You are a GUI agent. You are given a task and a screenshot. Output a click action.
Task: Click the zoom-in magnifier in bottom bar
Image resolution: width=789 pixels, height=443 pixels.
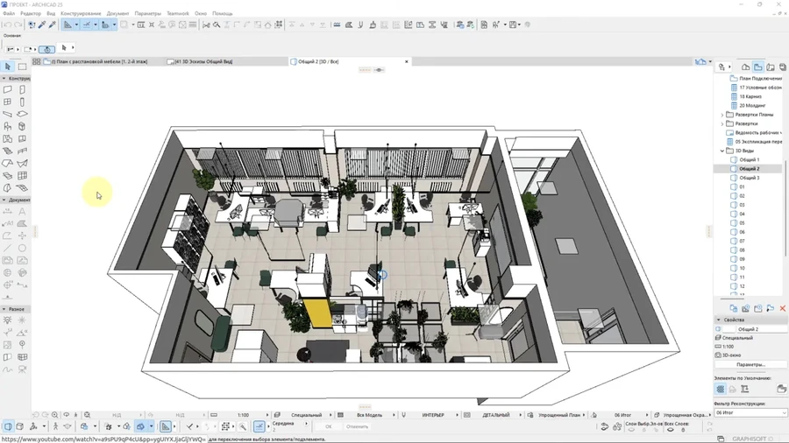click(54, 415)
